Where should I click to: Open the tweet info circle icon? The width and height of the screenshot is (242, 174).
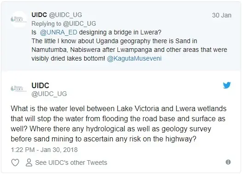228,162
